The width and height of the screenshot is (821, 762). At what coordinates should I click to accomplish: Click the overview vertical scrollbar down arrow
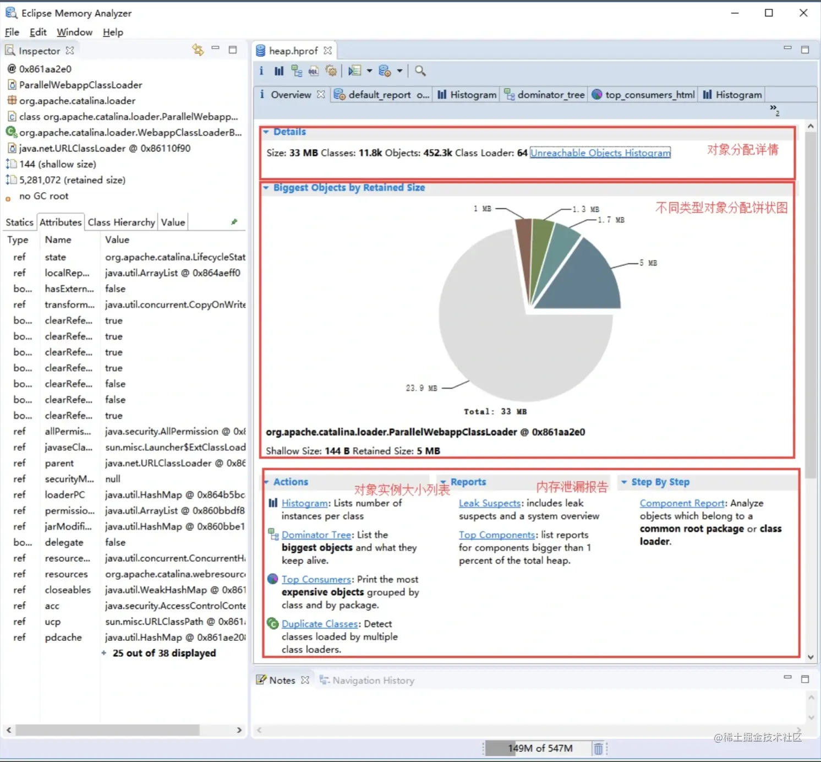tap(811, 657)
